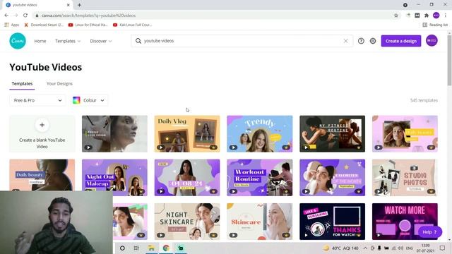Open Reading list
Viewport: 452px width, 254px height.
[435, 25]
